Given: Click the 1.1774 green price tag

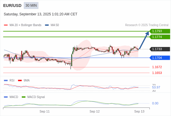Looking at the screenshot, I should point(160,37).
